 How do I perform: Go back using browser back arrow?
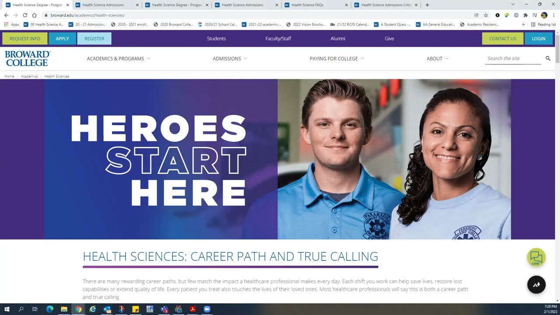tap(6, 15)
